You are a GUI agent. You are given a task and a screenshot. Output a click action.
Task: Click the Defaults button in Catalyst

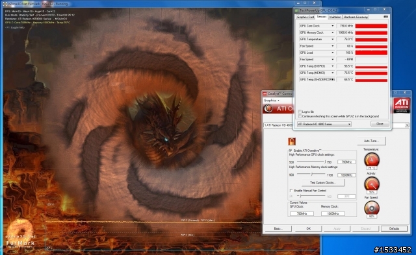[x=394, y=228]
